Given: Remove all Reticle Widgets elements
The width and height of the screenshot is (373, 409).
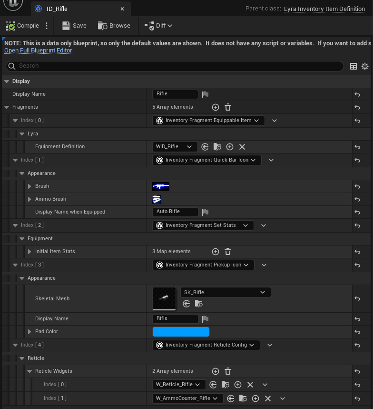Looking at the screenshot, I should tap(228, 371).
